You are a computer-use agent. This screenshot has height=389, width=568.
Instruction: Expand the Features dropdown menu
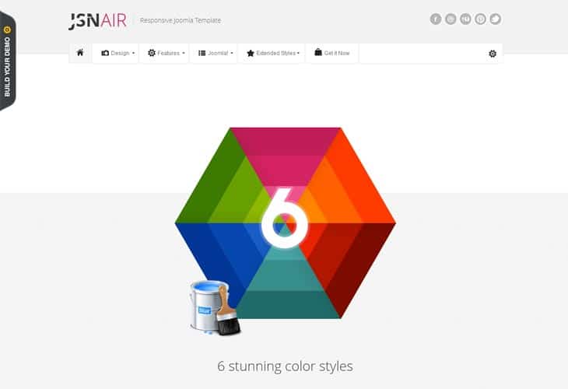tap(167, 54)
